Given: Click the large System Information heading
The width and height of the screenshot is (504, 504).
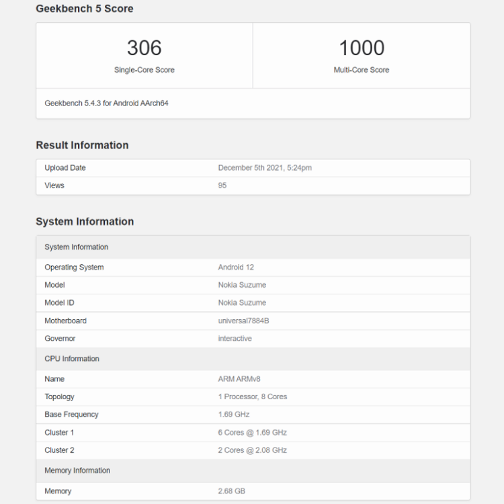Looking at the screenshot, I should coord(85,222).
